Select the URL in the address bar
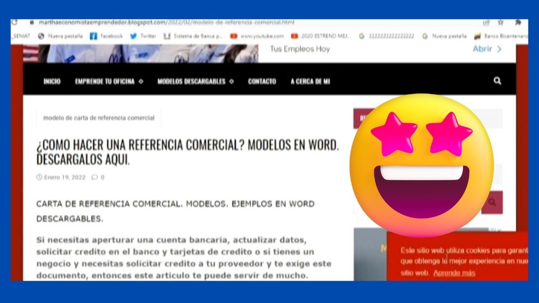Image resolution: width=539 pixels, height=303 pixels. [166, 22]
